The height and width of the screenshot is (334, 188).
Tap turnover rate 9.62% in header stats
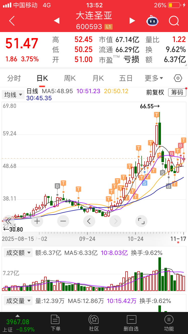(x=176, y=50)
